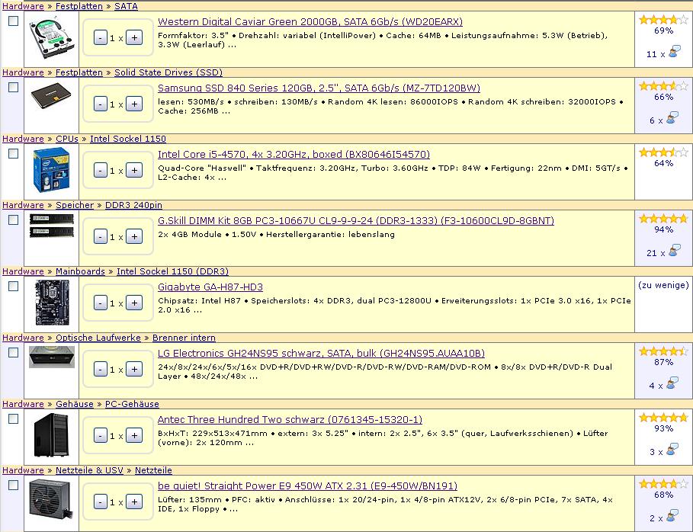Screen dimensions: 693x532
Task: Increase quantity of be quiet! Straight Power
Action: pyautogui.click(x=134, y=502)
